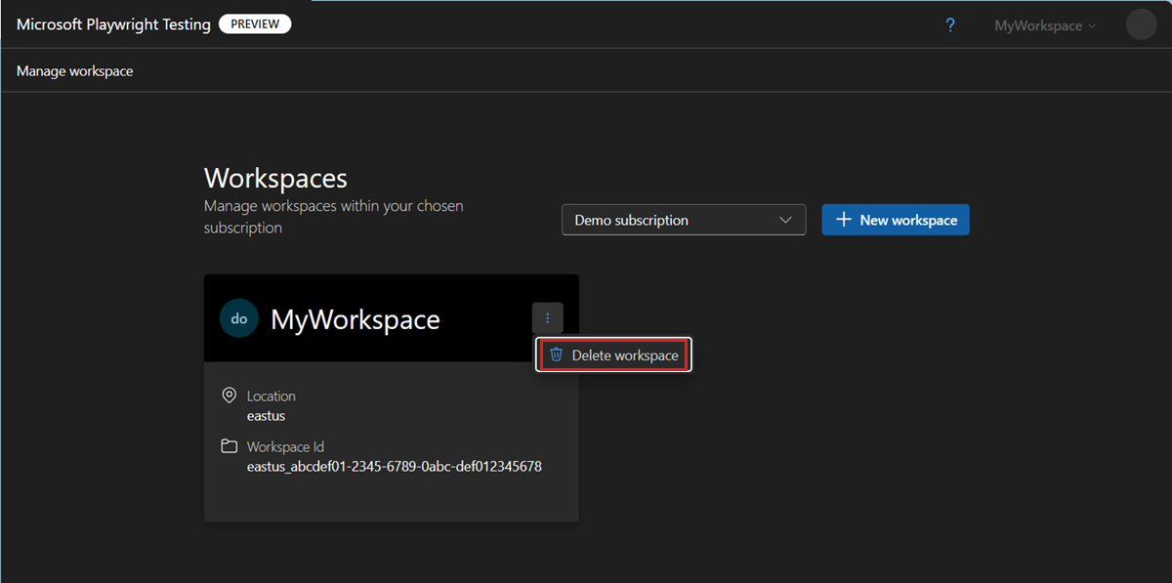The width and height of the screenshot is (1172, 583).
Task: Open the MyWorkspace card title
Action: (356, 319)
